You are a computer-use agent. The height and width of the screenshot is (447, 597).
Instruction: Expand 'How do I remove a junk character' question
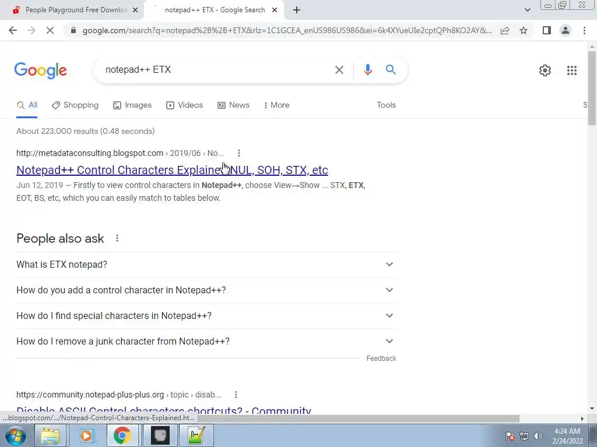click(206, 341)
